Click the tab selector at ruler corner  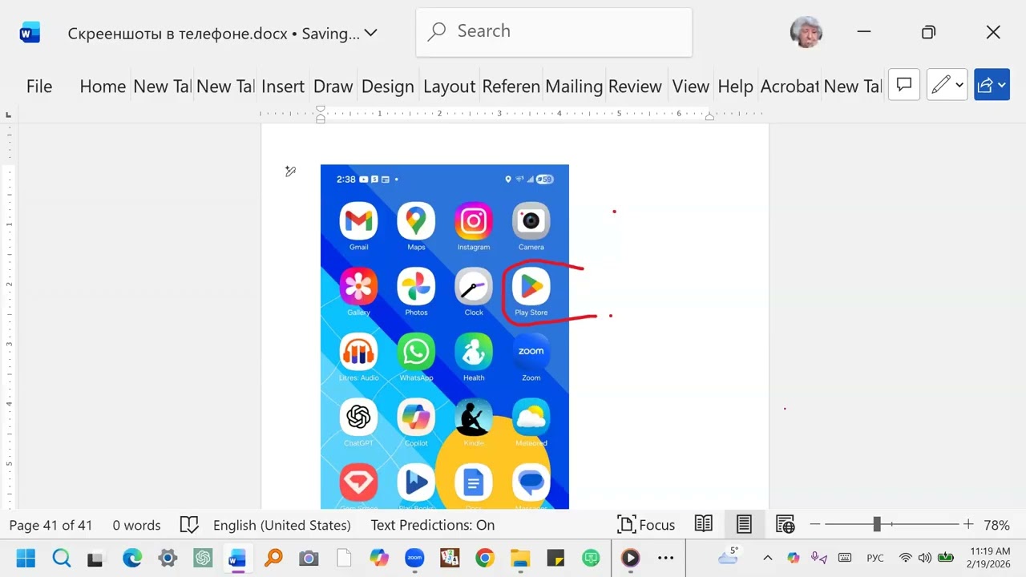tap(8, 115)
